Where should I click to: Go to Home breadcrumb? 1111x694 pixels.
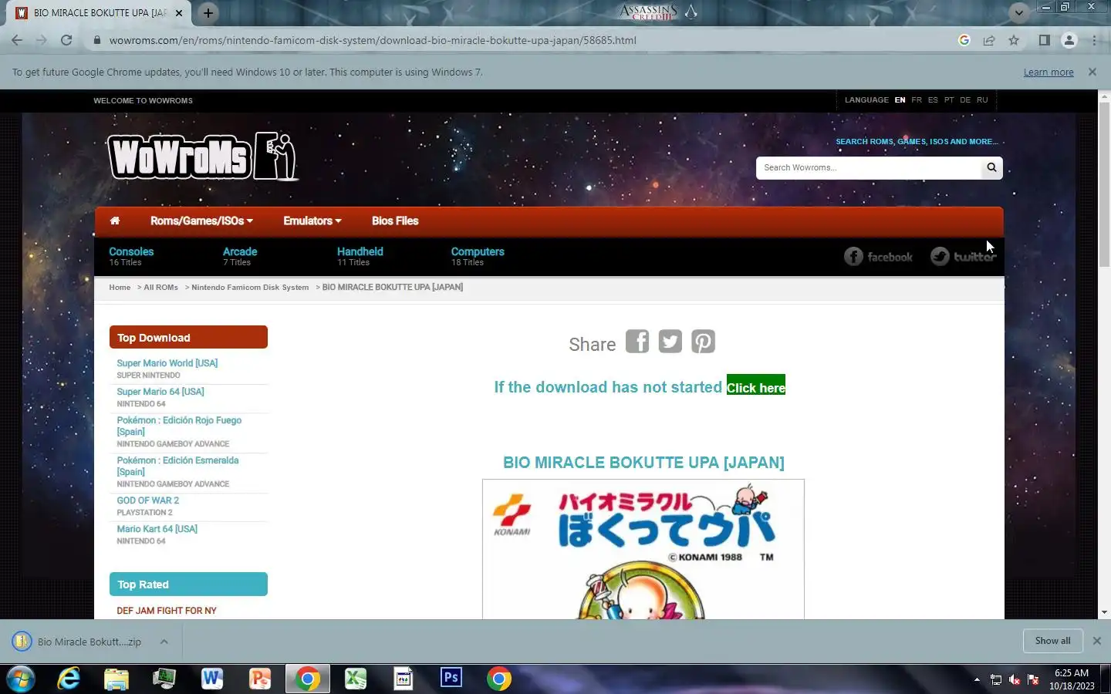pyautogui.click(x=120, y=287)
